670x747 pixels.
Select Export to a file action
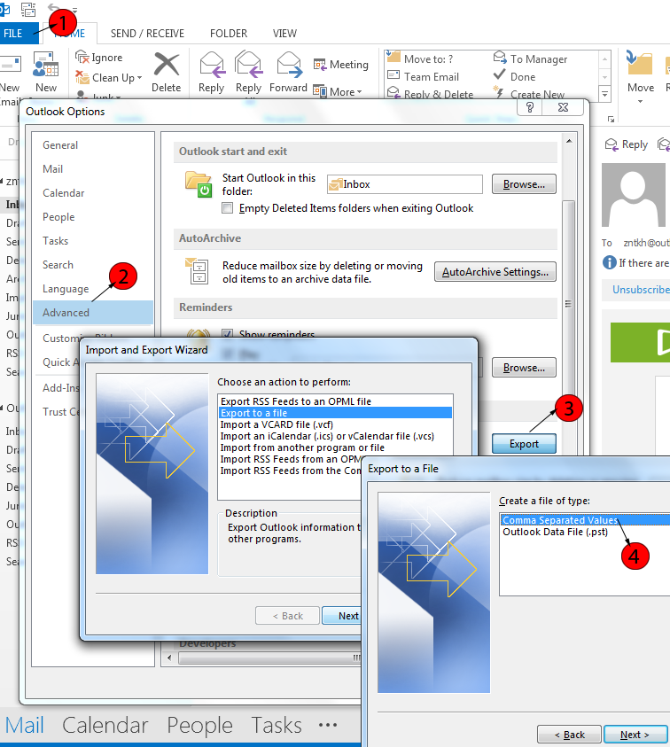click(x=335, y=413)
